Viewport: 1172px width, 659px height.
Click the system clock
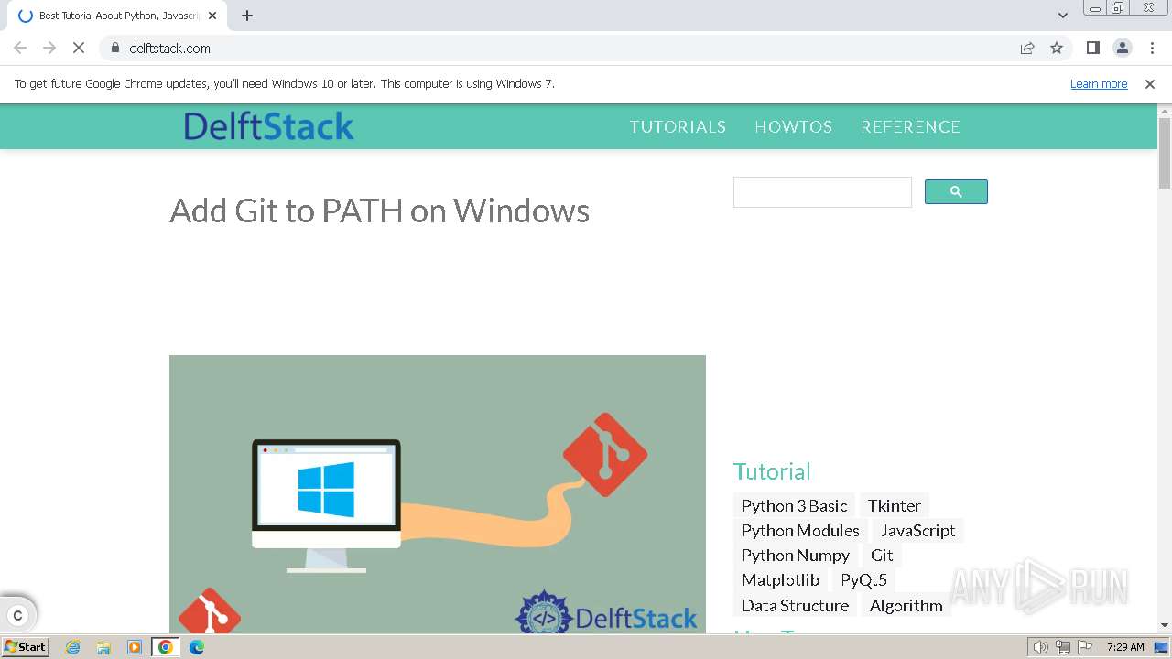pos(1125,647)
